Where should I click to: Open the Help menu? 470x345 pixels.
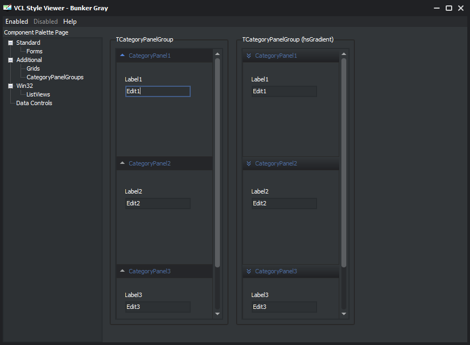coord(70,22)
